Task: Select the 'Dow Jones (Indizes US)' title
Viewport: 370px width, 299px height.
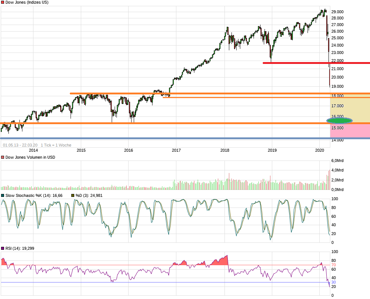Action: (x=27, y=2)
